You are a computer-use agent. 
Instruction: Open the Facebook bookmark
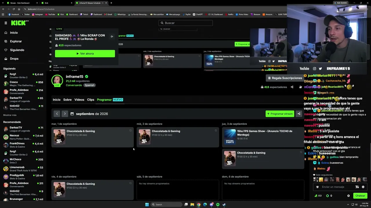coord(14,14)
